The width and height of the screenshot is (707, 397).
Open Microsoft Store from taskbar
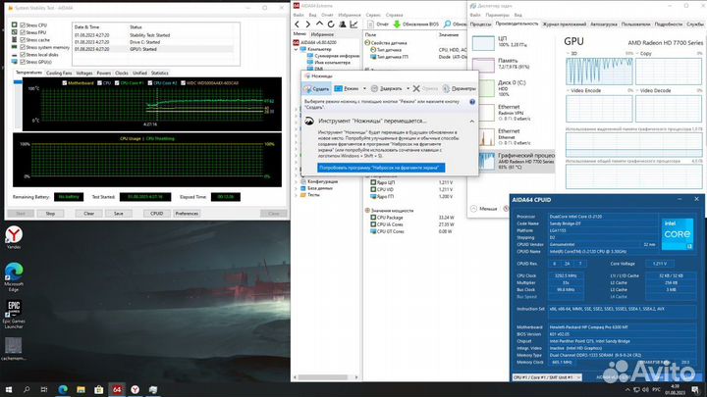pos(99,389)
